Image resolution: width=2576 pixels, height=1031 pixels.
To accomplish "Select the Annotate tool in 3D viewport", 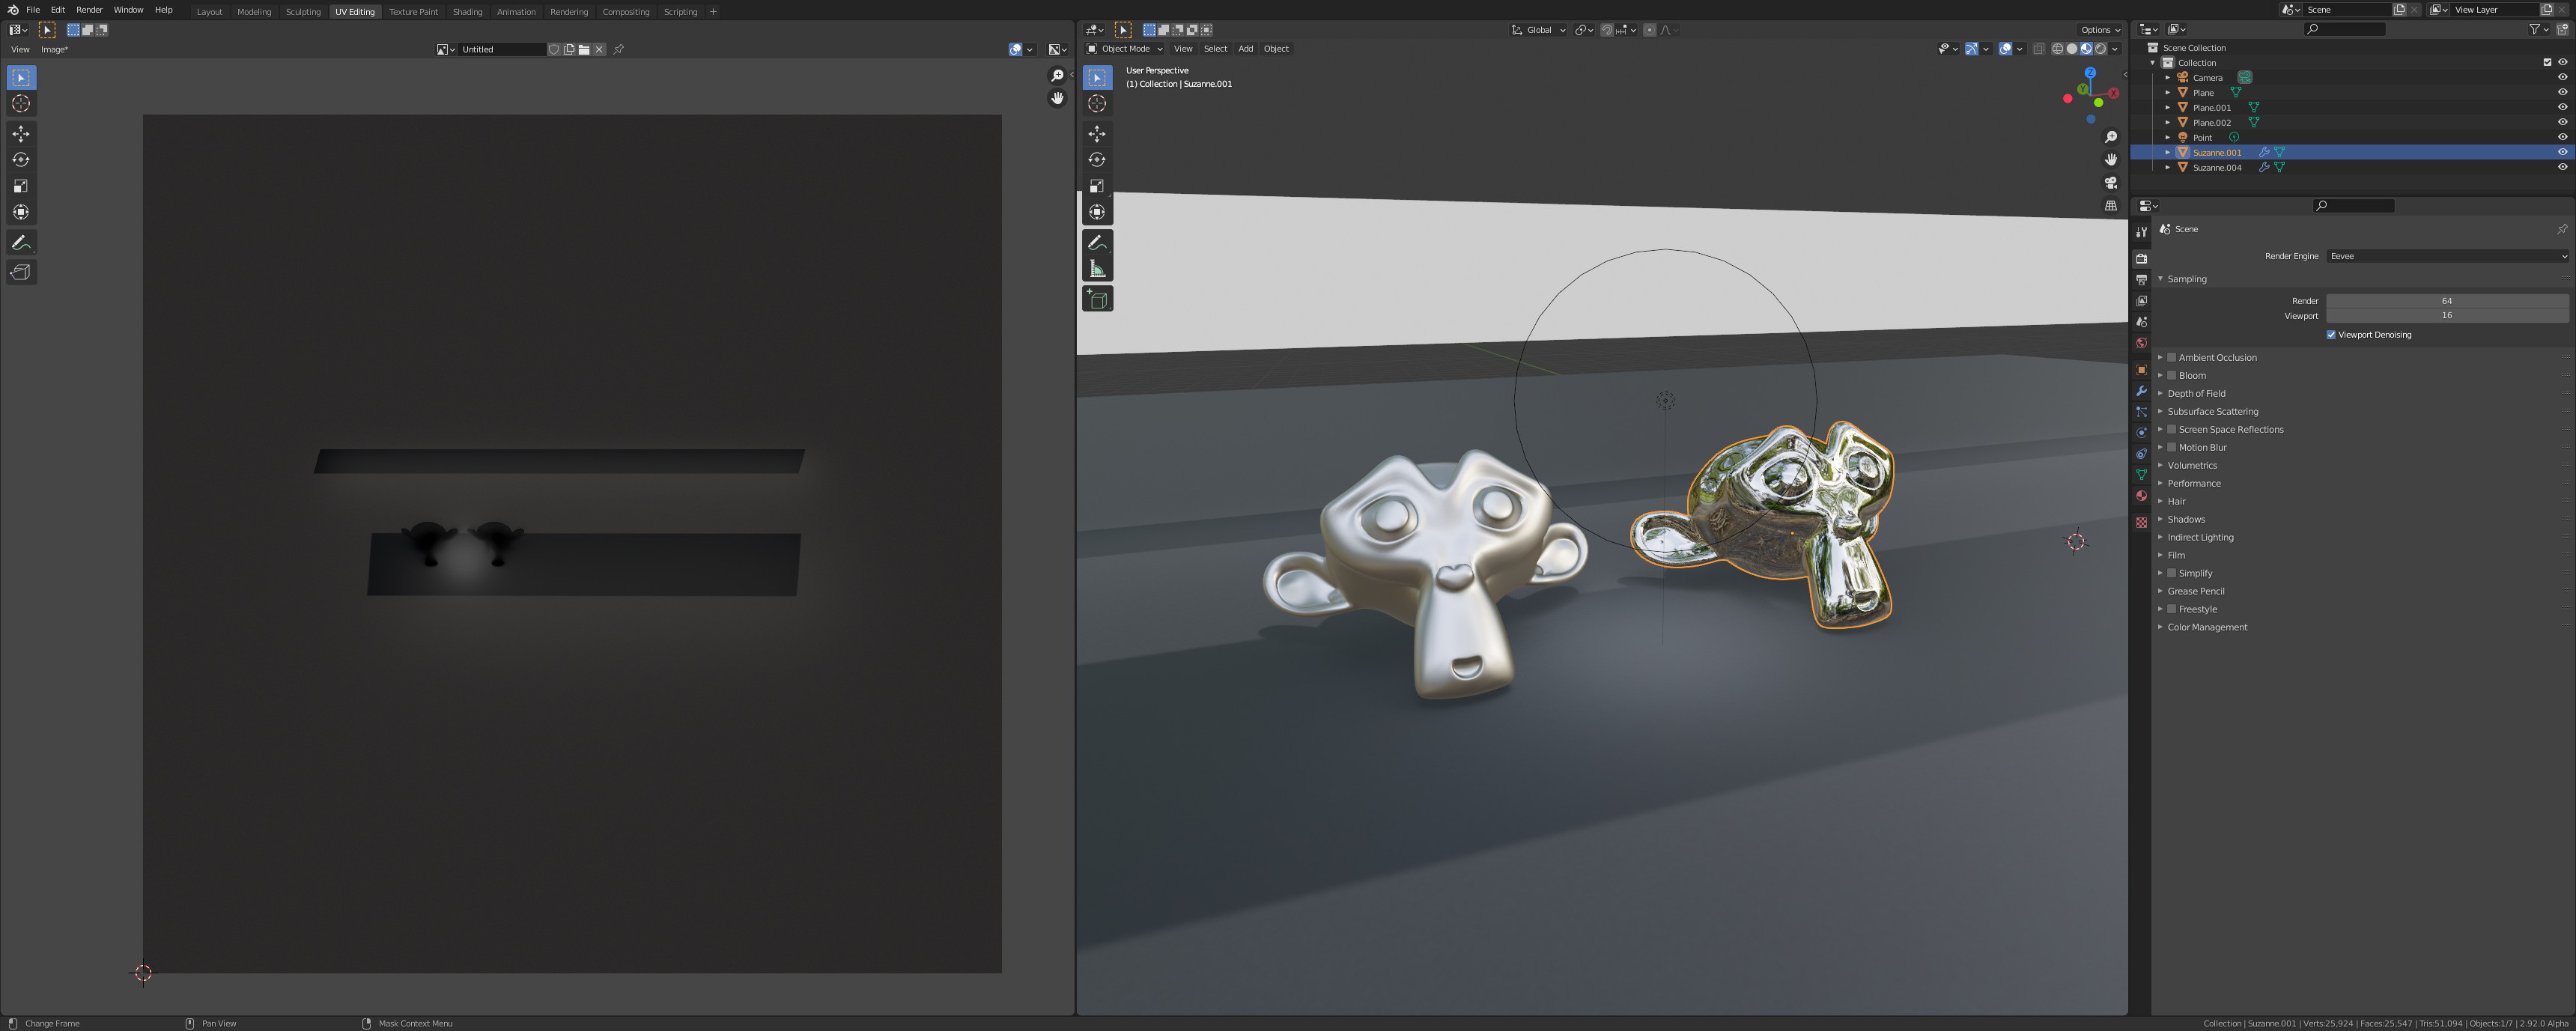I will point(1097,243).
